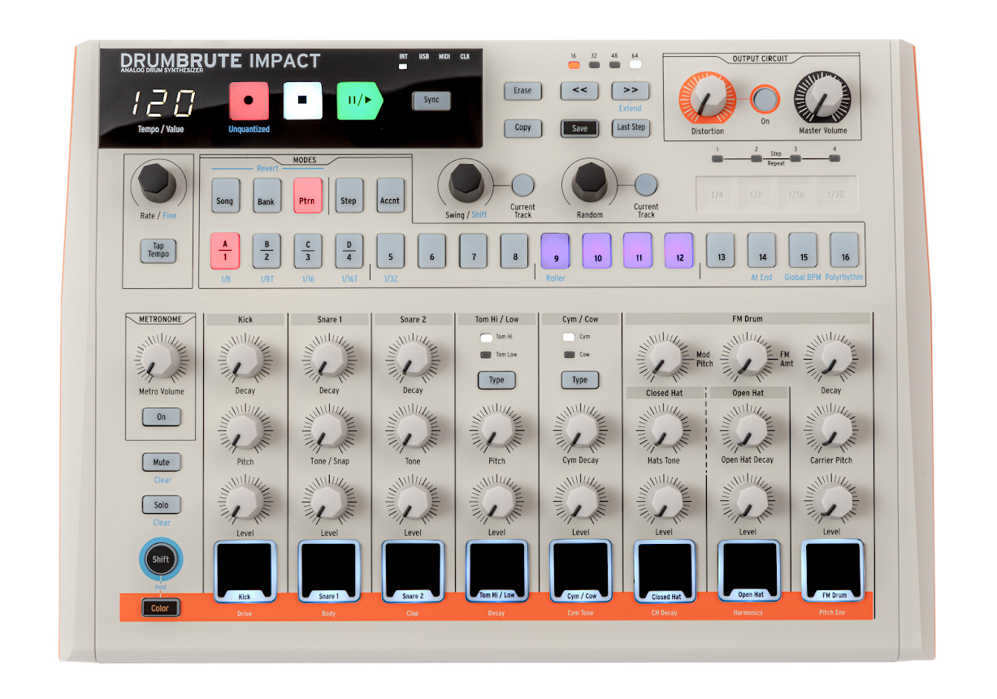
Task: Select Song mode
Action: point(225,196)
